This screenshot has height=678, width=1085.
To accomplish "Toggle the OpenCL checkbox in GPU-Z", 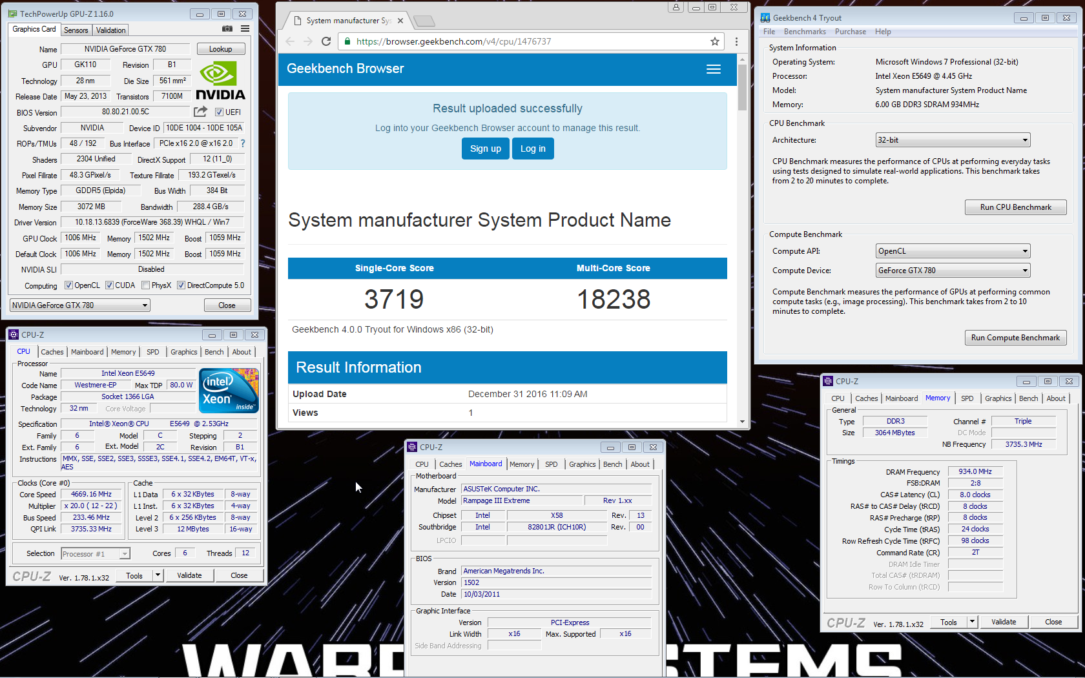I will pos(69,285).
